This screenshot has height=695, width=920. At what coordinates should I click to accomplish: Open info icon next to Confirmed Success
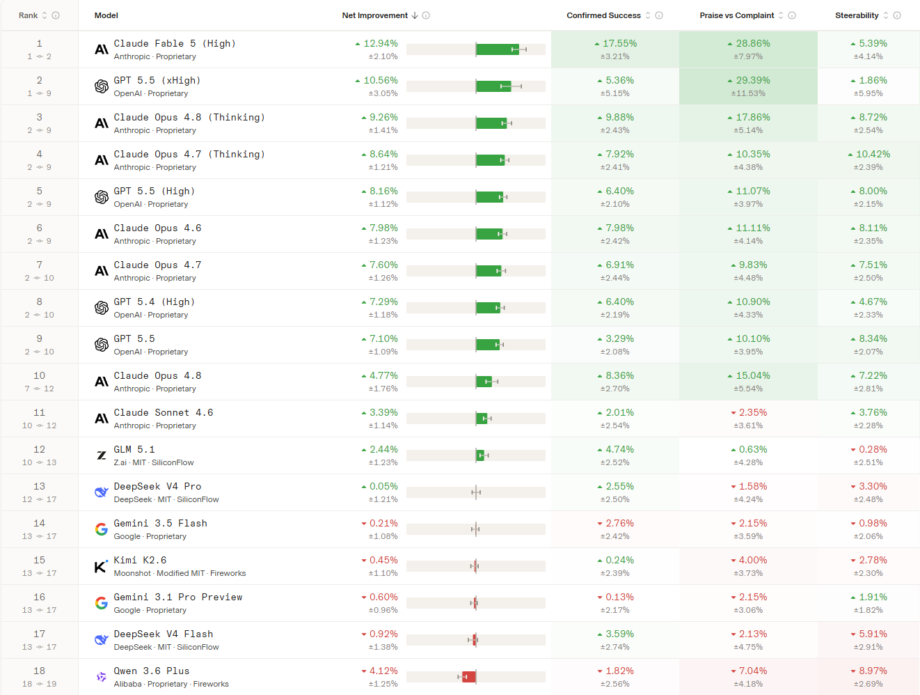pos(659,15)
